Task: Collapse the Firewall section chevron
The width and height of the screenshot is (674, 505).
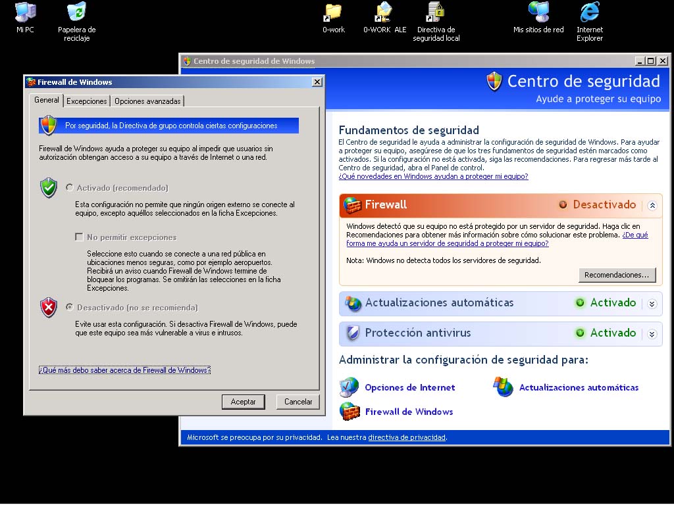Action: coord(652,206)
